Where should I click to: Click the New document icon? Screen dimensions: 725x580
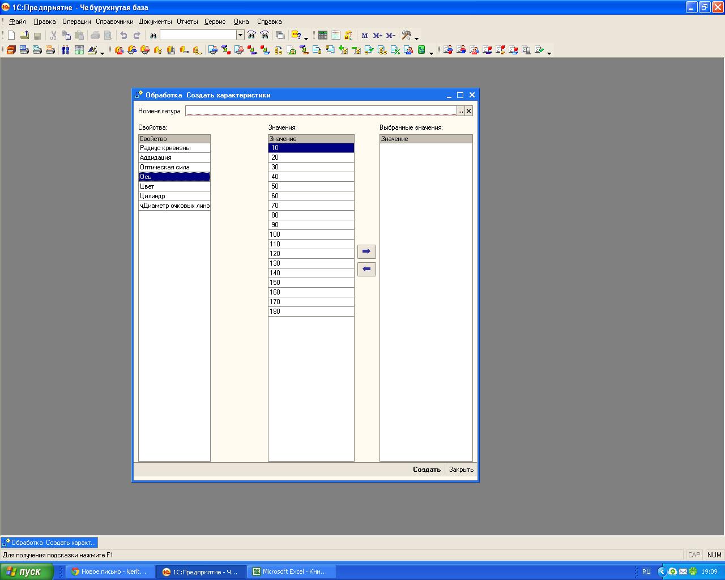point(11,35)
